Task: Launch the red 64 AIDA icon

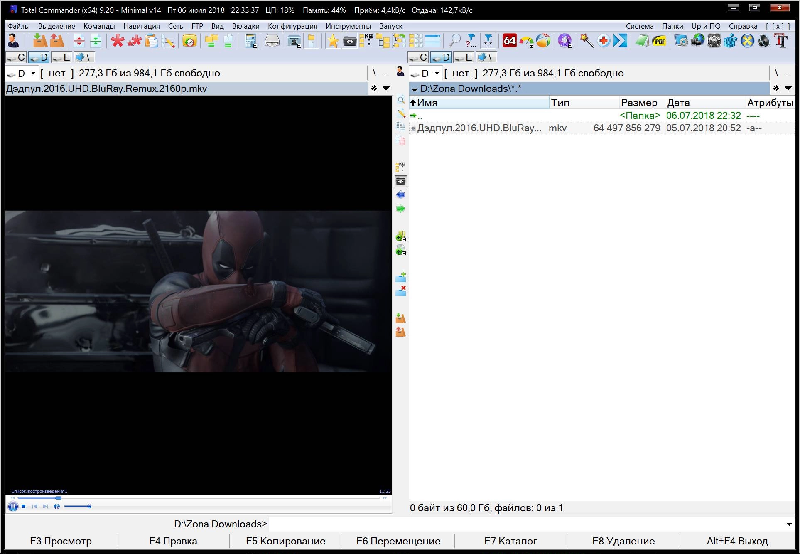Action: click(510, 41)
